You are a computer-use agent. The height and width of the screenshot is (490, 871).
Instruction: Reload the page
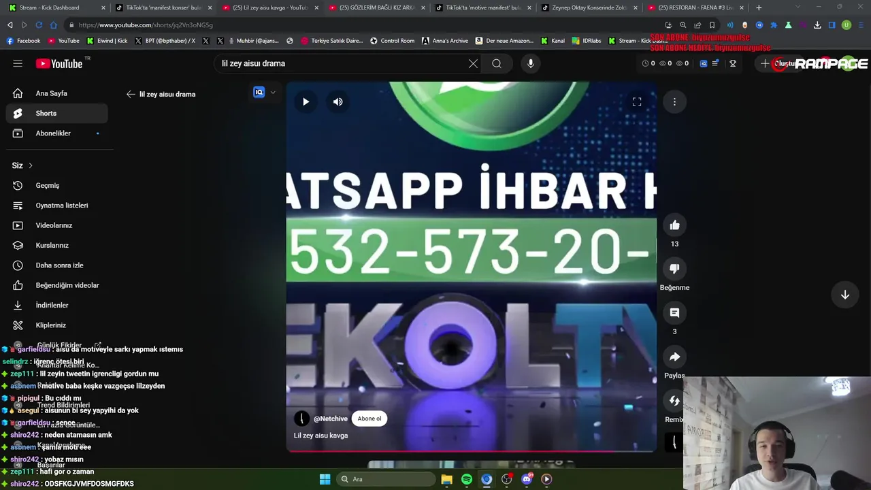(x=39, y=24)
